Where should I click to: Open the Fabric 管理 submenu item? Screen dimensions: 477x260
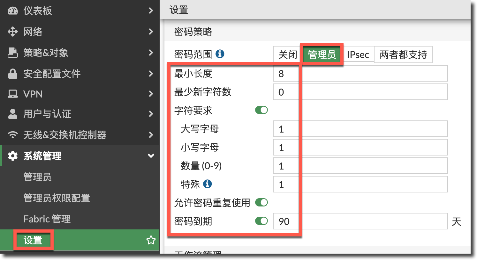(x=47, y=219)
